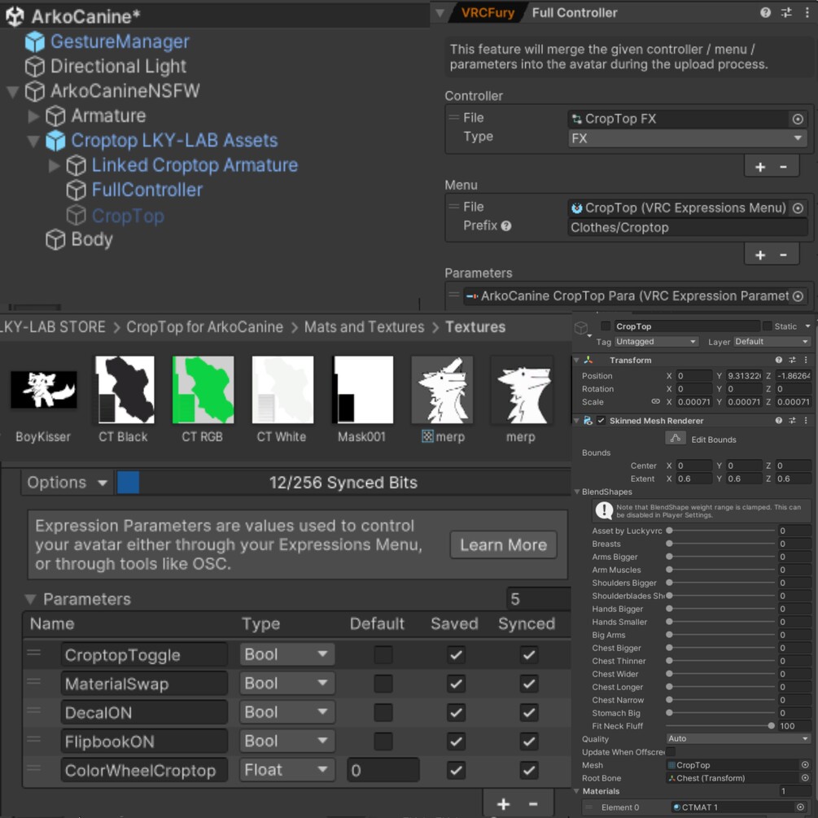Enable the MaterialSwap Default checkbox
This screenshot has width=818, height=818.
coord(383,684)
